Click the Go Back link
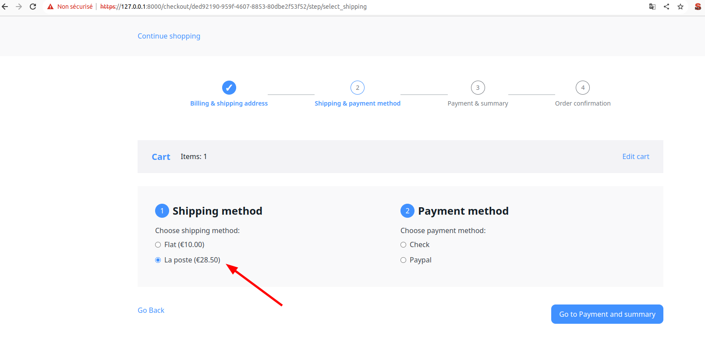705x354 pixels. pos(151,310)
